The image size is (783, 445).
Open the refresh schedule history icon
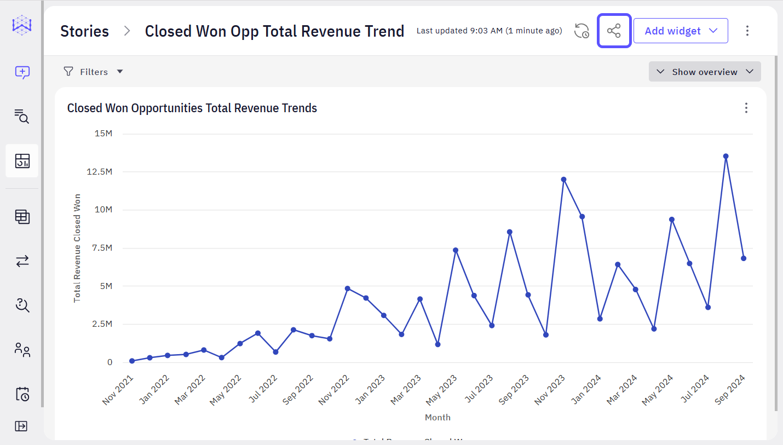click(x=582, y=31)
